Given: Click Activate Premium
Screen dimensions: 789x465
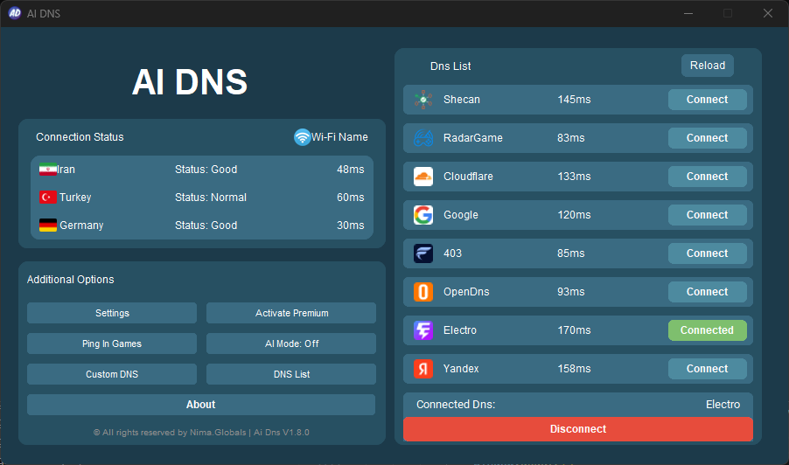Looking at the screenshot, I should [x=291, y=313].
